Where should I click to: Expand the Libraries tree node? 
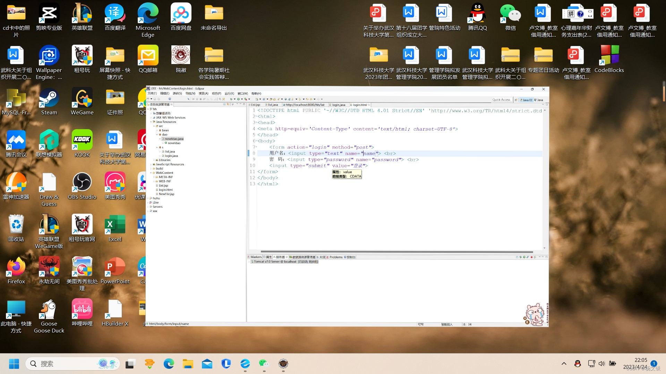[154, 160]
